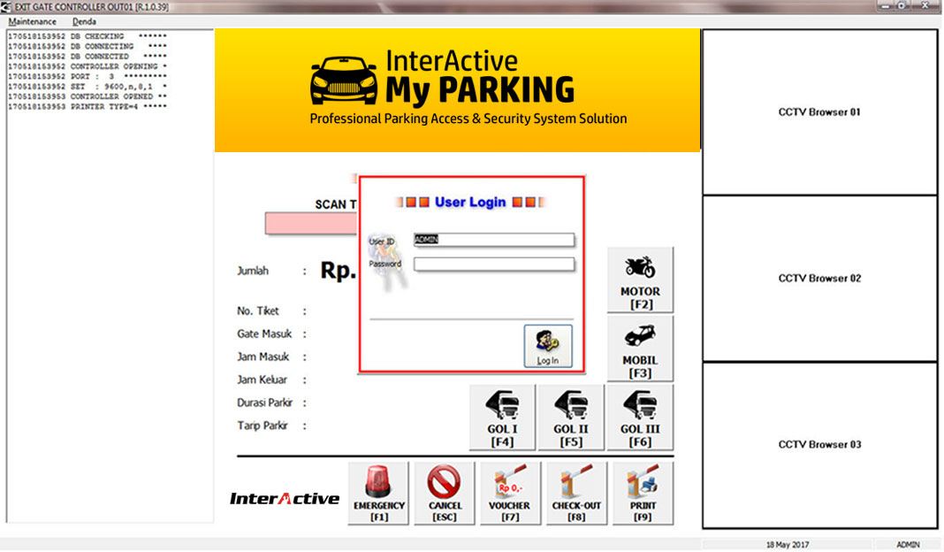The image size is (944, 552).
Task: Open the Maintenance menu
Action: click(33, 20)
